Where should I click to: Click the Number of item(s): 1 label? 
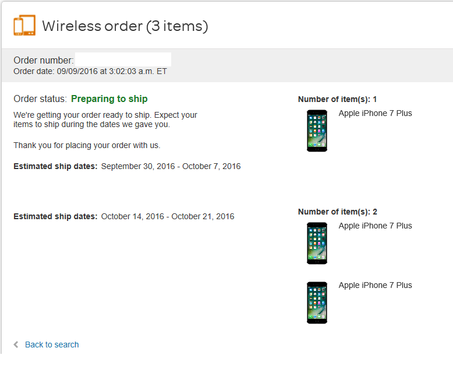[x=337, y=99]
